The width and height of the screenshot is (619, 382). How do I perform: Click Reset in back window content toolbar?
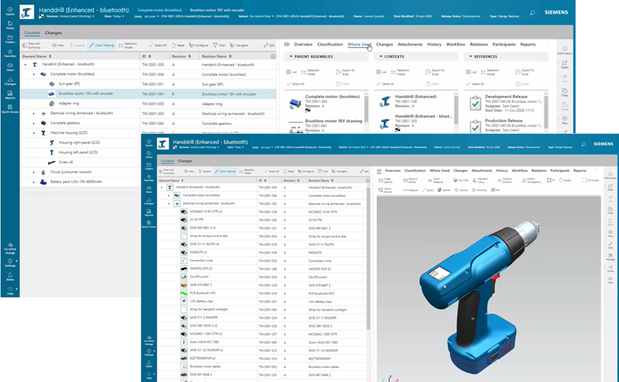tap(178, 46)
